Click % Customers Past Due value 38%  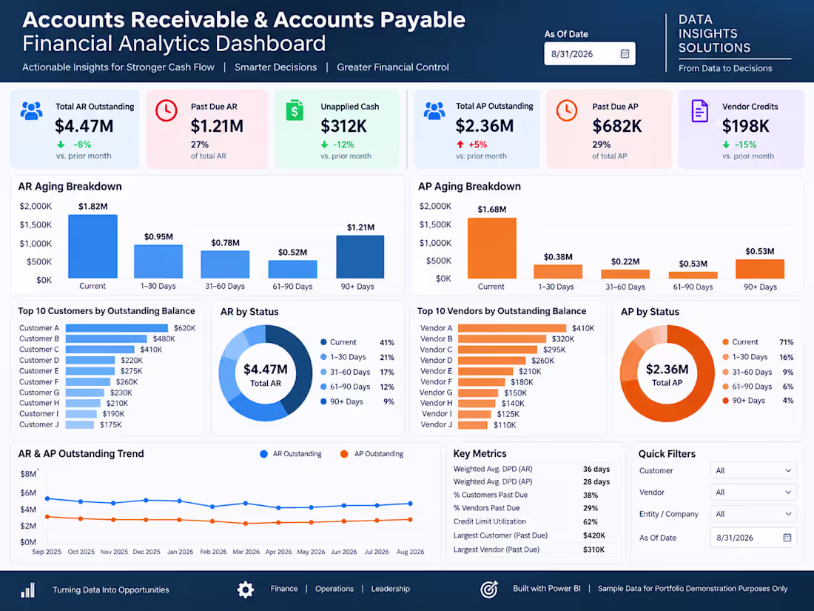tap(591, 495)
